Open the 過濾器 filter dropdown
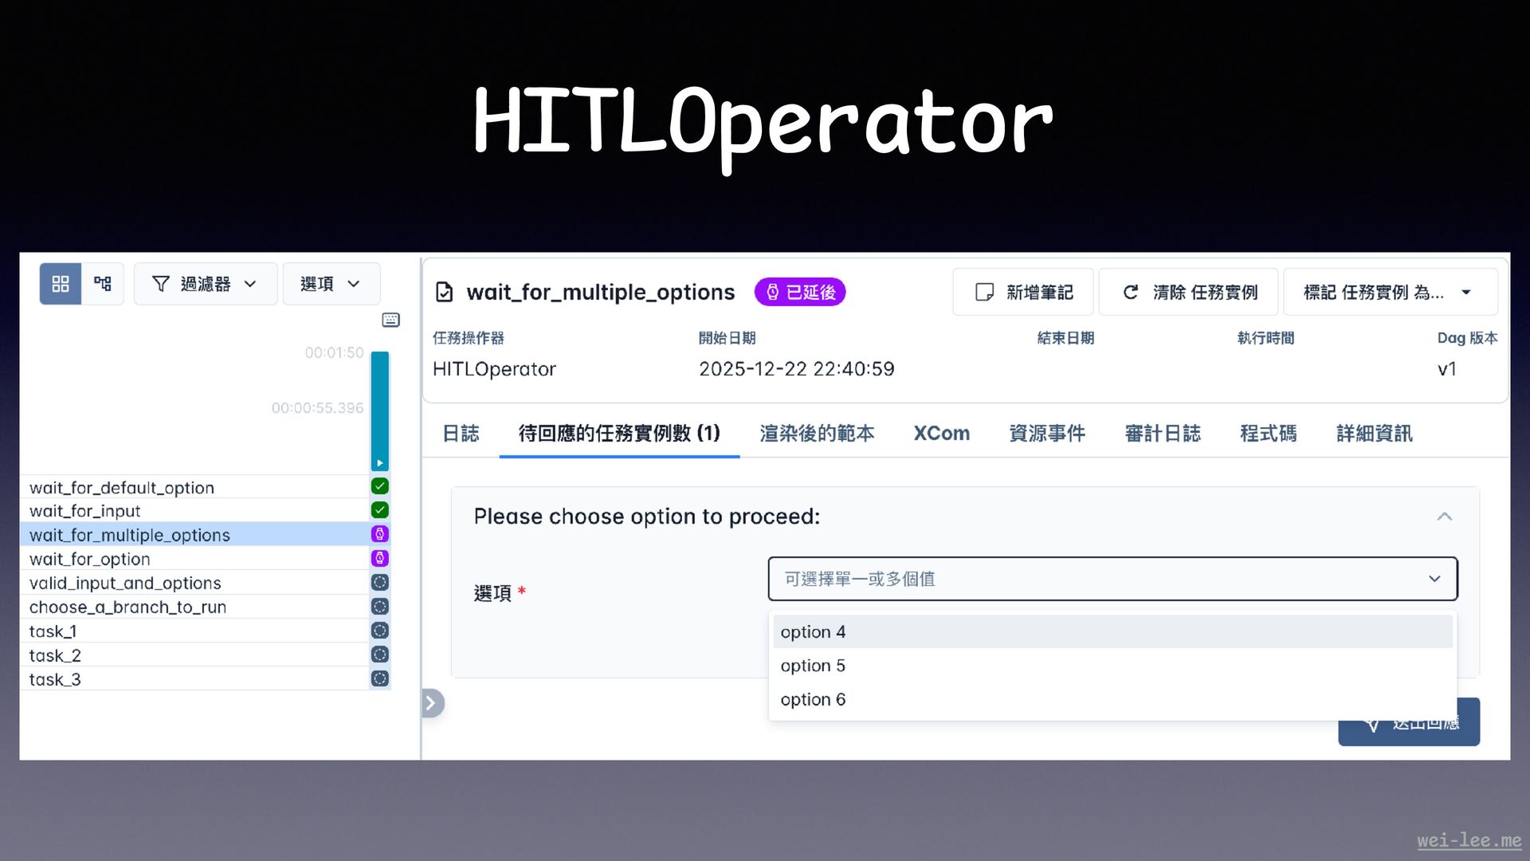 tap(205, 284)
